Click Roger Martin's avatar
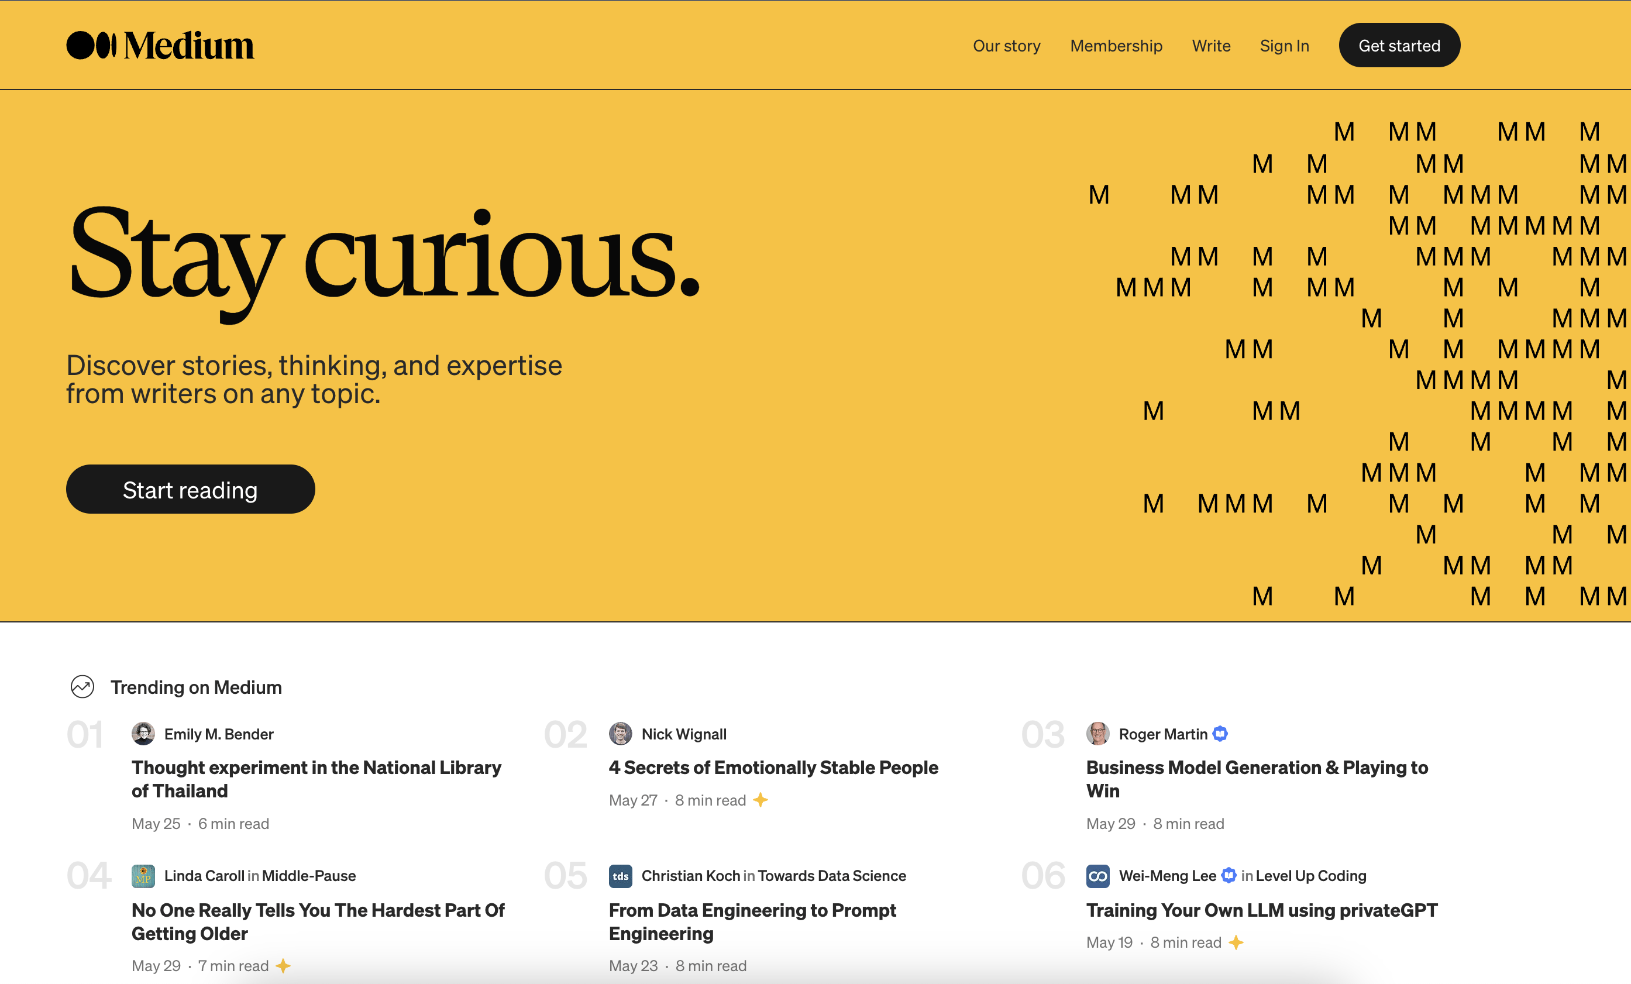1631x984 pixels. pos(1097,733)
